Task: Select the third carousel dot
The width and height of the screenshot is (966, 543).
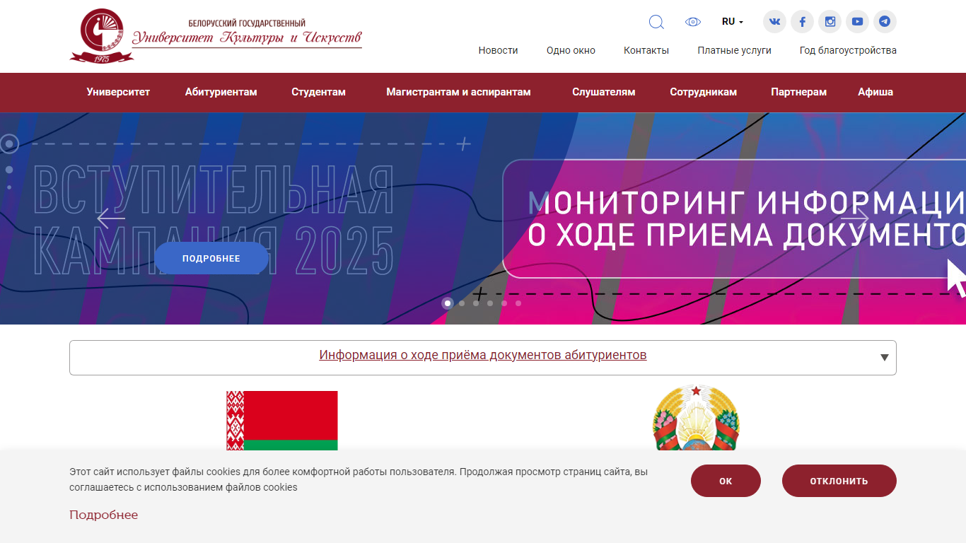Action: pos(476,303)
